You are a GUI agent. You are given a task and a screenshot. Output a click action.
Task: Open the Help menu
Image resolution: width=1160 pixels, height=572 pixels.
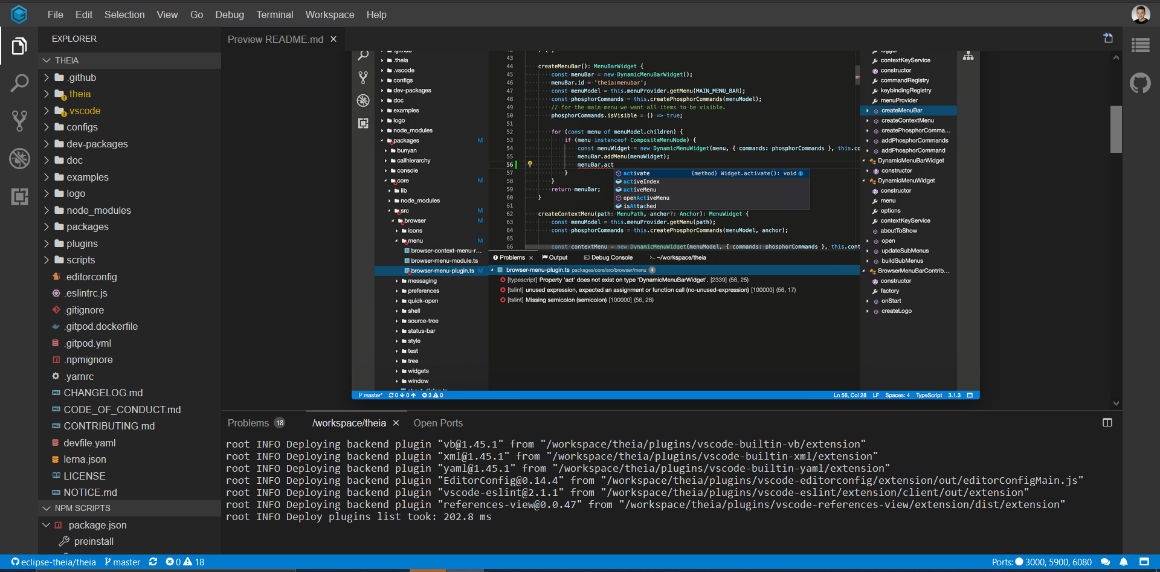pos(376,14)
